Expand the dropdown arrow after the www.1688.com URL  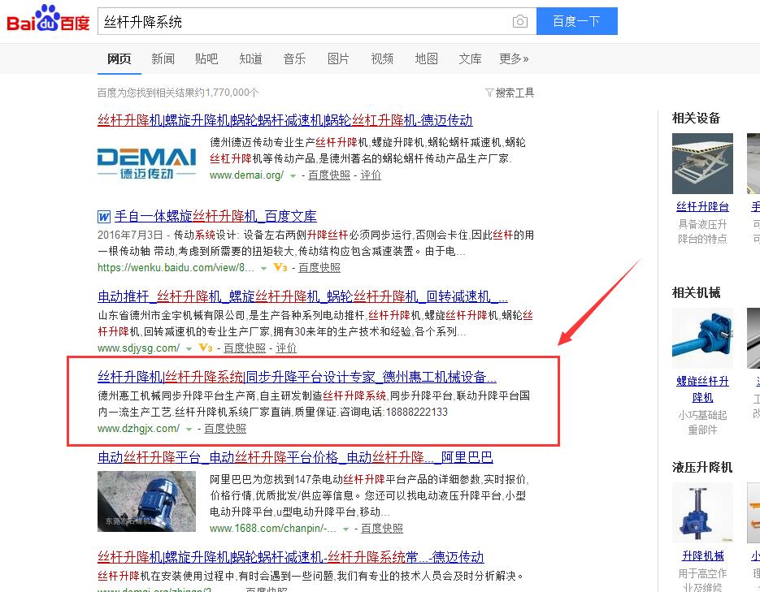click(x=345, y=529)
